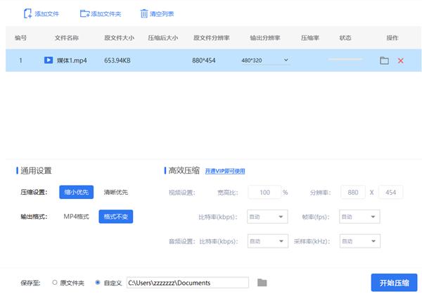Select the 自定义 radio button

coord(98,283)
